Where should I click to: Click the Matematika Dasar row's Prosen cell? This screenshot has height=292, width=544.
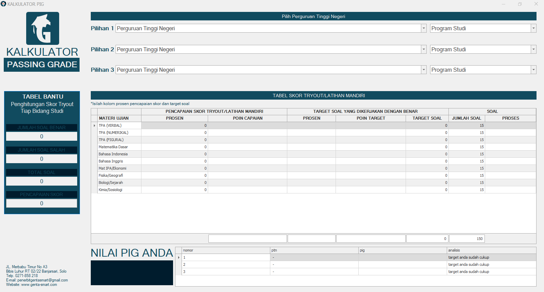(174, 147)
